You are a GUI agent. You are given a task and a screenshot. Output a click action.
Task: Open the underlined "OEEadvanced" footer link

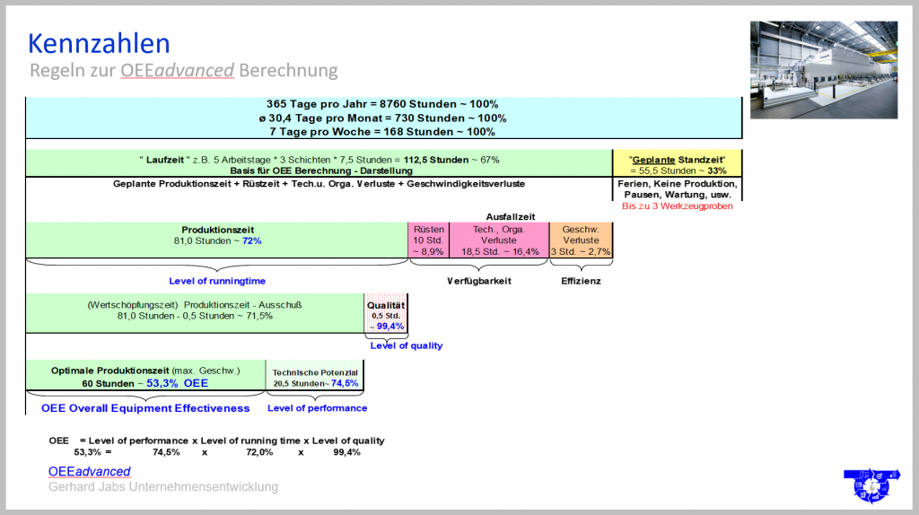tap(89, 471)
